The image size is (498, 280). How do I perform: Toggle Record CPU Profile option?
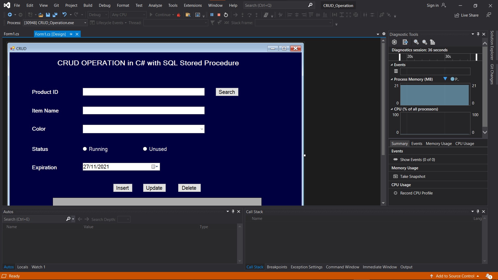click(395, 193)
